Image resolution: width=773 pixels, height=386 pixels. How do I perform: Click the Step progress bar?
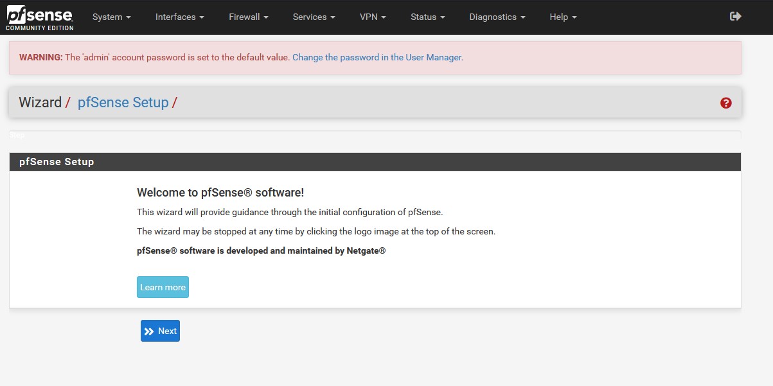point(375,135)
